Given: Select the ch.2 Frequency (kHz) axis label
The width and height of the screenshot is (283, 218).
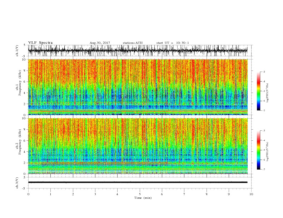Looking at the screenshot, I should pyautogui.click(x=19, y=142).
